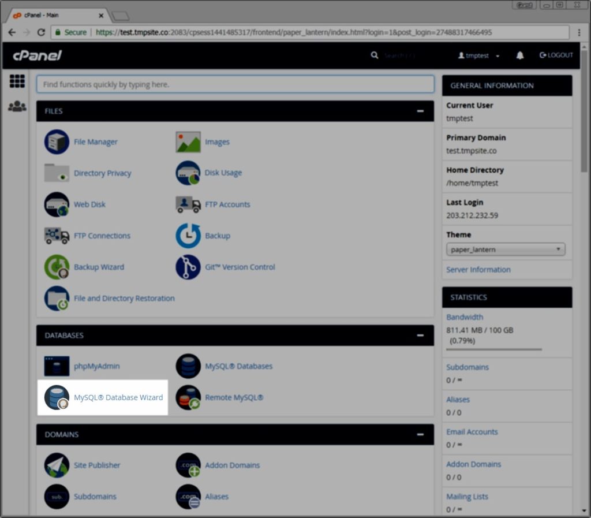Open the Theme paper_lantern dropdown

point(506,249)
